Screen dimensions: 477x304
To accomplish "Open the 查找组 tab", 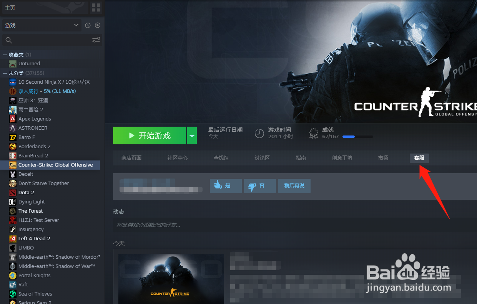I will [x=221, y=158].
